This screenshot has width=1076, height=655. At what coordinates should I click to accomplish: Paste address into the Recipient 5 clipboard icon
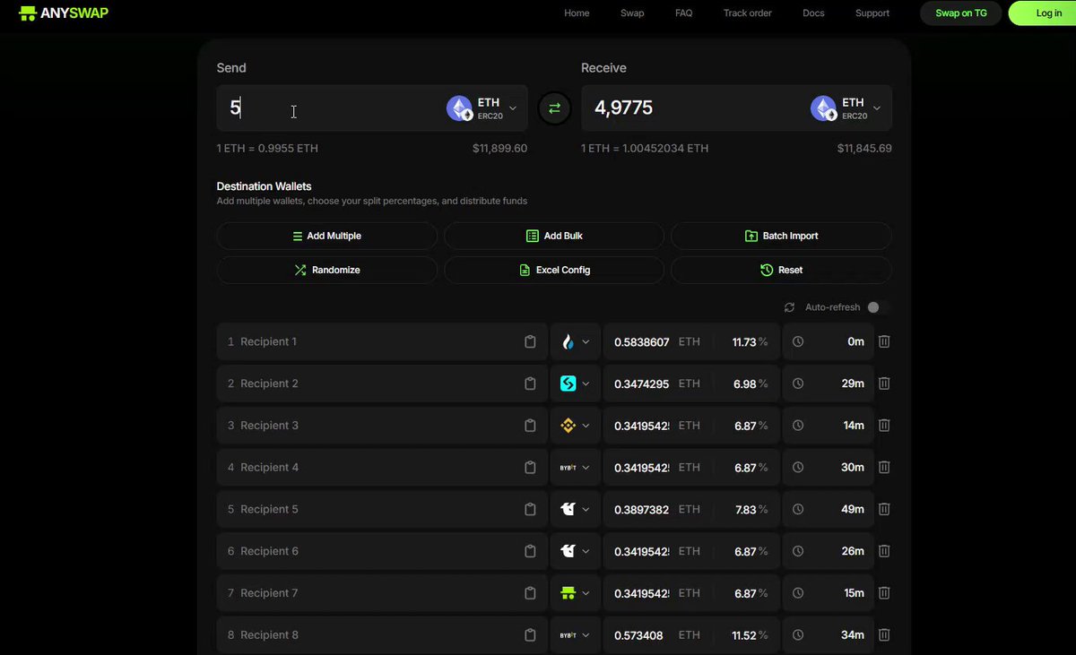tap(530, 509)
